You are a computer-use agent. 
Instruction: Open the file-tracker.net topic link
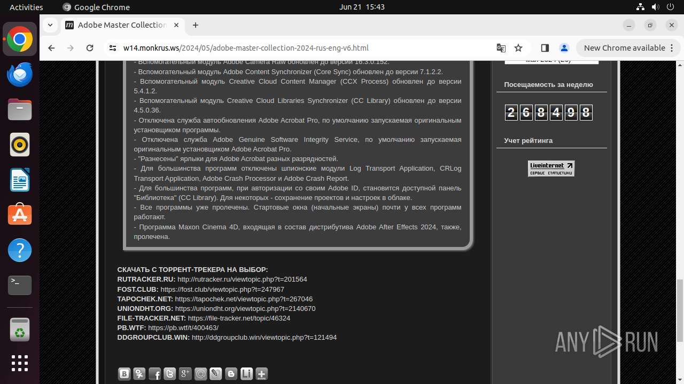tap(239, 318)
